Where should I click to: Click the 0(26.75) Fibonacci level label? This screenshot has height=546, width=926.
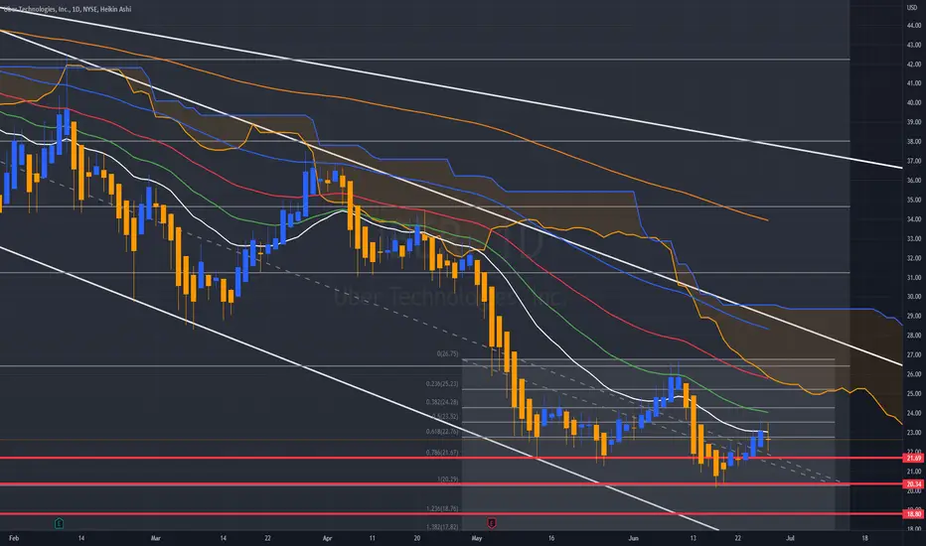pyautogui.click(x=448, y=354)
